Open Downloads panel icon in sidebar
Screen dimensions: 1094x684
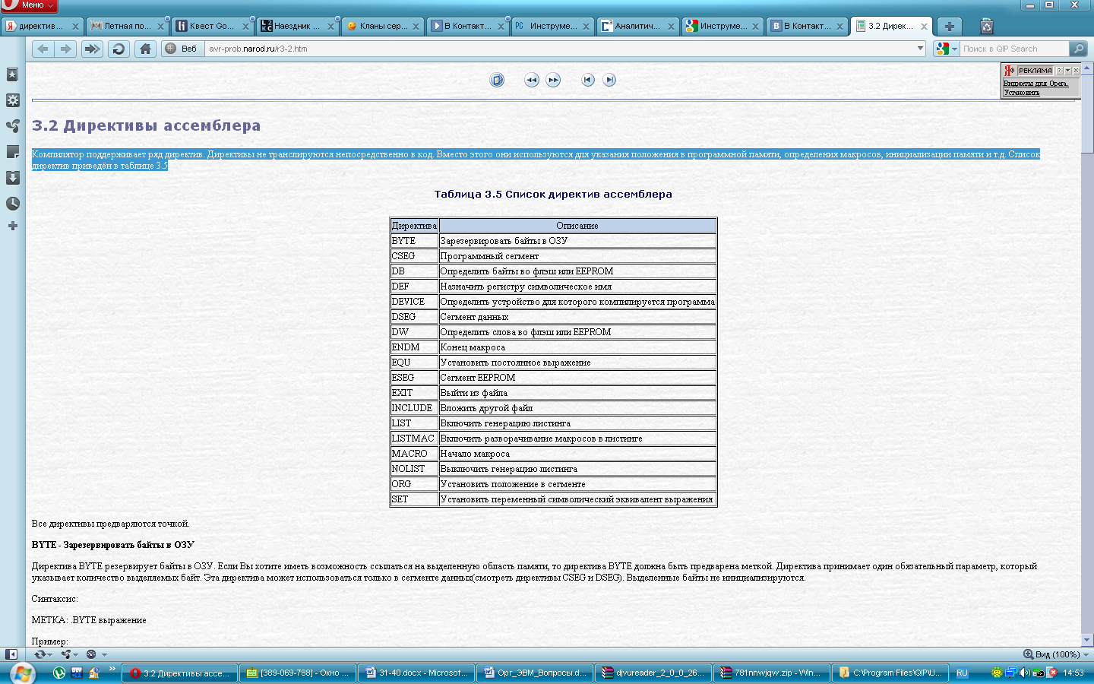(12, 178)
